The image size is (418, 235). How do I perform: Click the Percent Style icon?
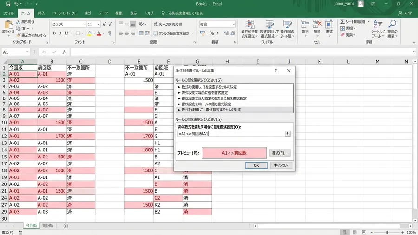click(x=212, y=33)
